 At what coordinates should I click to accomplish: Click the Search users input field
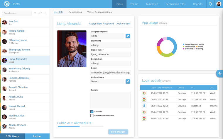(x=17, y=13)
